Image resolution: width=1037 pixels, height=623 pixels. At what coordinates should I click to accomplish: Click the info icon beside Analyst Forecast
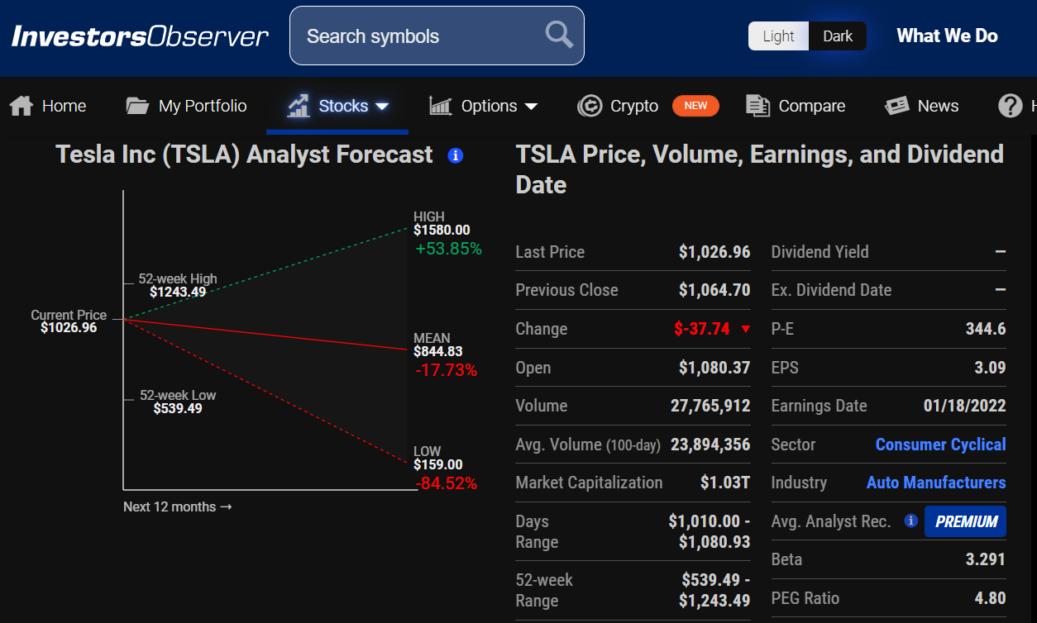click(x=455, y=155)
